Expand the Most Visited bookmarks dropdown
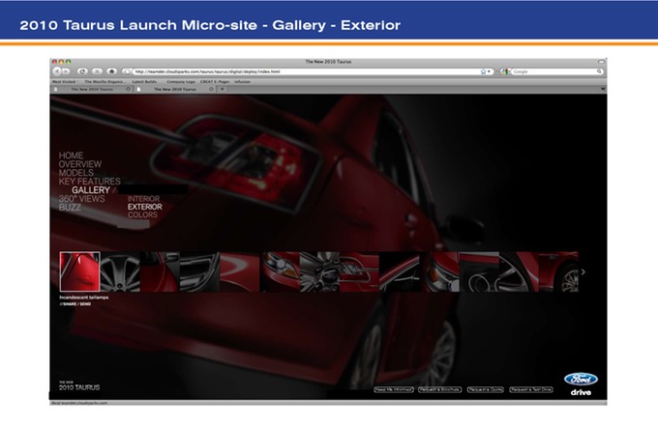Viewport: 658px width, 424px height. [x=64, y=82]
